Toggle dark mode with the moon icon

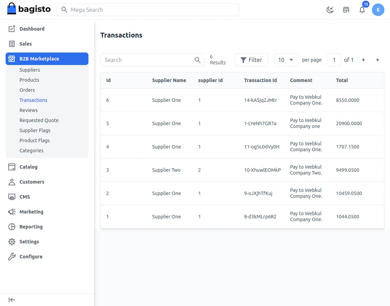[x=330, y=10]
